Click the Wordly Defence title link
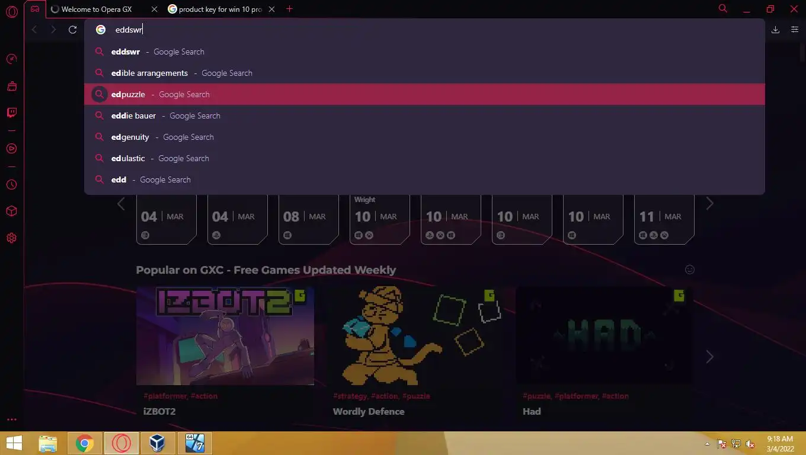This screenshot has width=806, height=455. tap(369, 411)
